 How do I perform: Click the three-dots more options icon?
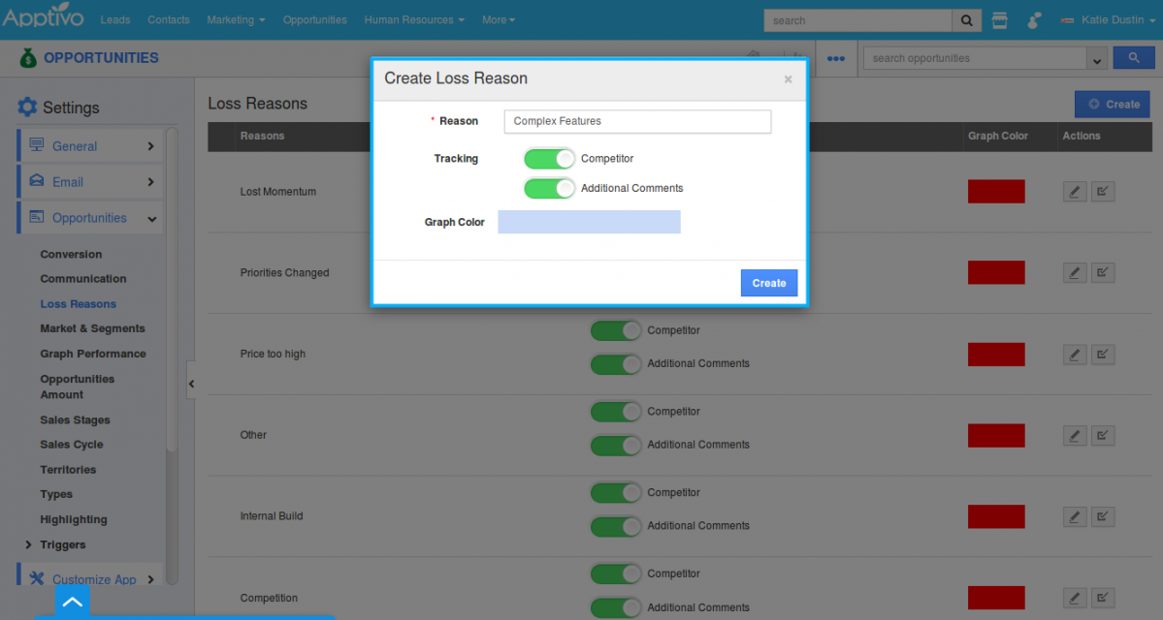coord(835,59)
